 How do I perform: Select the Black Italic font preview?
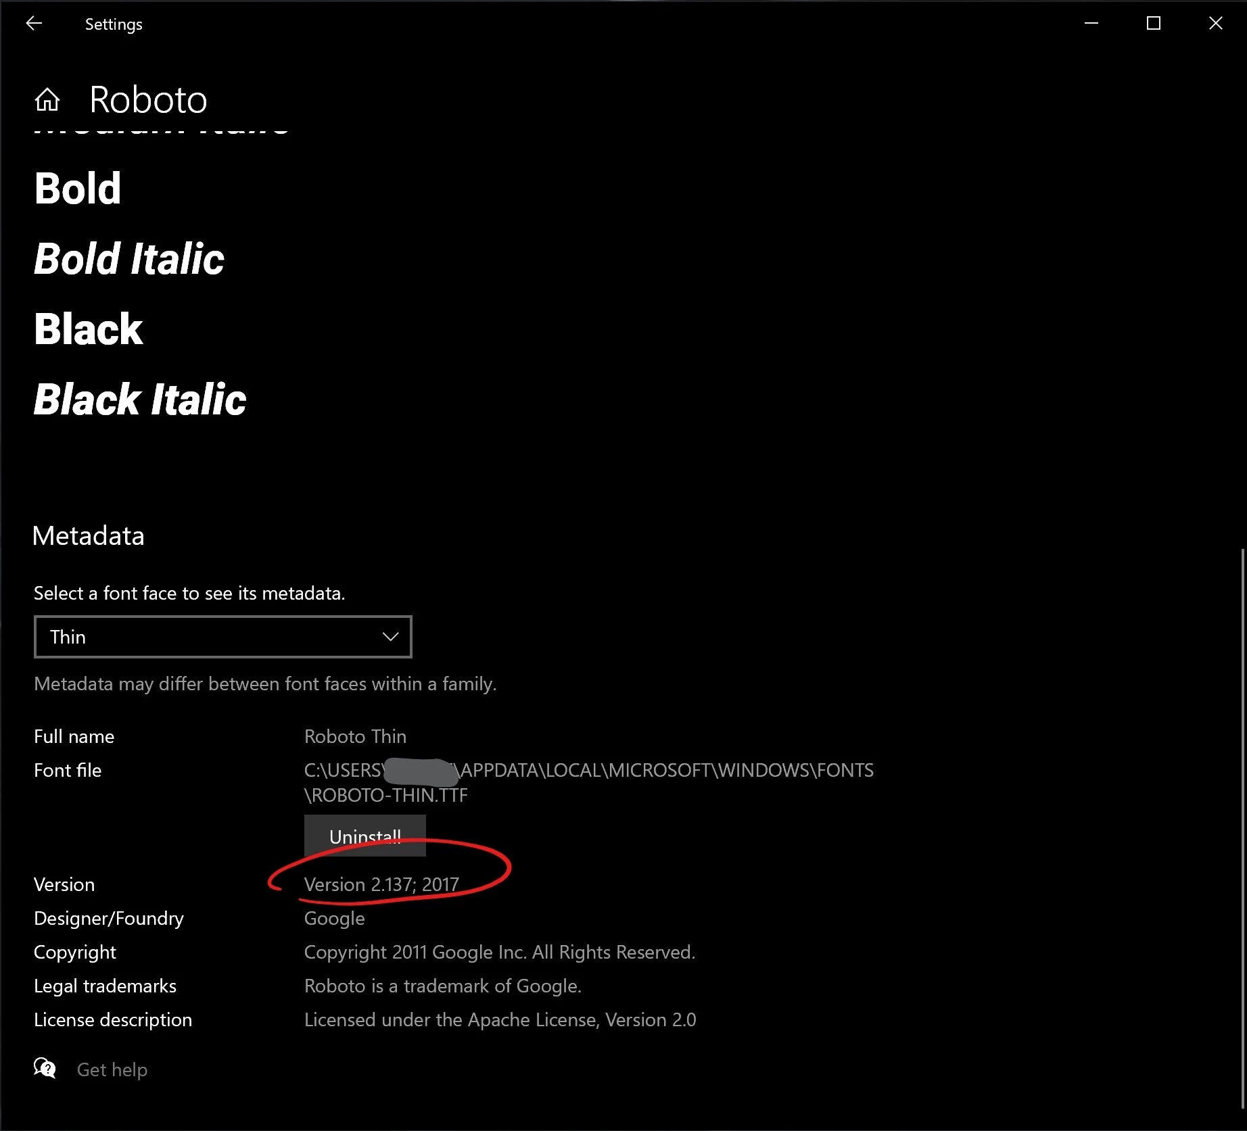click(140, 400)
